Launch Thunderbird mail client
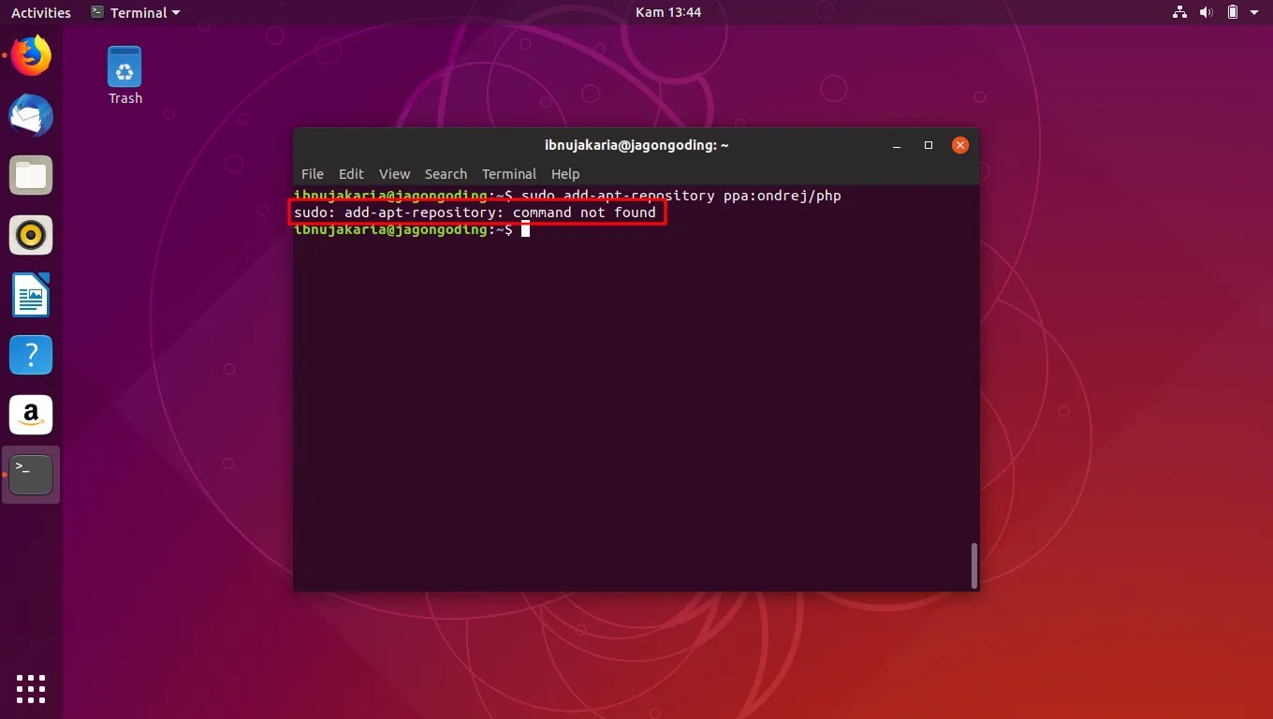 pos(31,115)
